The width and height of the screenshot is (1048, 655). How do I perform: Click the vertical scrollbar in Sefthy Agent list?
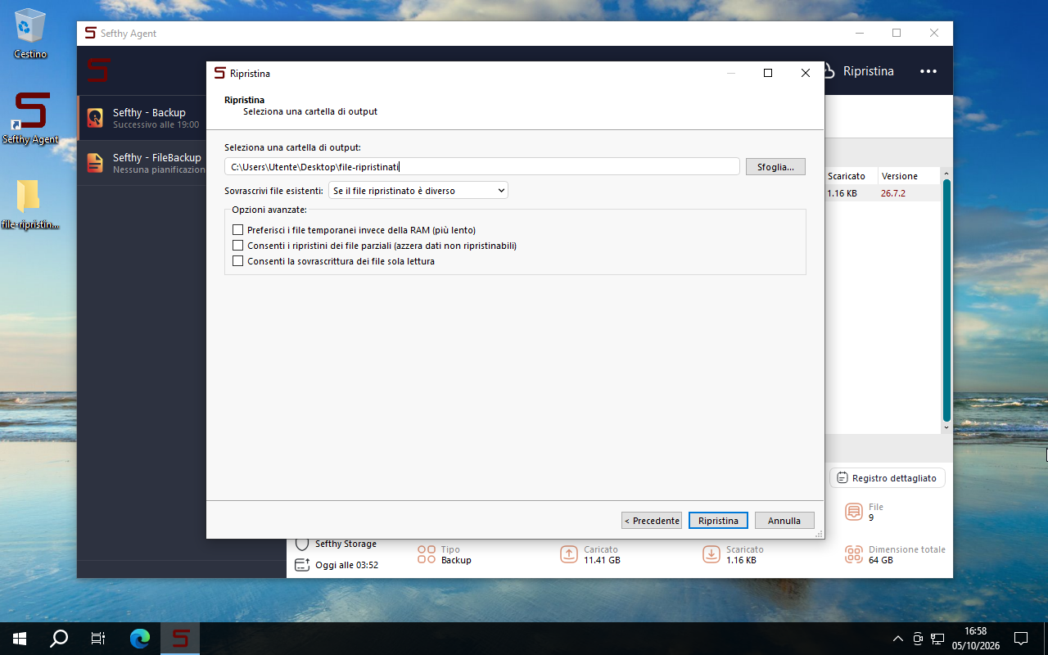click(946, 300)
